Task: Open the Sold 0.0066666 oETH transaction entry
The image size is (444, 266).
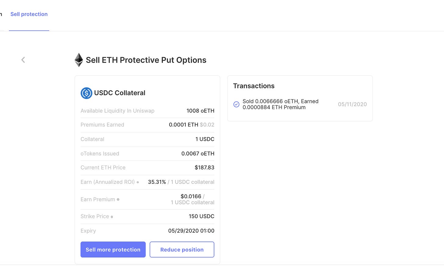Action: tap(281, 104)
